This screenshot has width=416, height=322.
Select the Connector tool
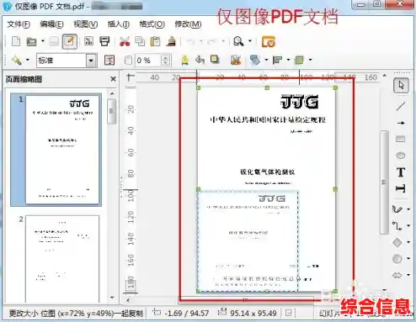pos(397,225)
